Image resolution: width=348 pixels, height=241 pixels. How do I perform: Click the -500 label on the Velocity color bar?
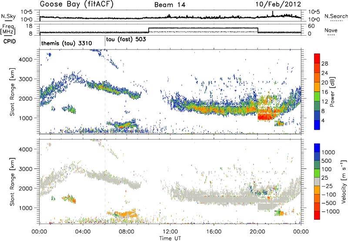329,203
